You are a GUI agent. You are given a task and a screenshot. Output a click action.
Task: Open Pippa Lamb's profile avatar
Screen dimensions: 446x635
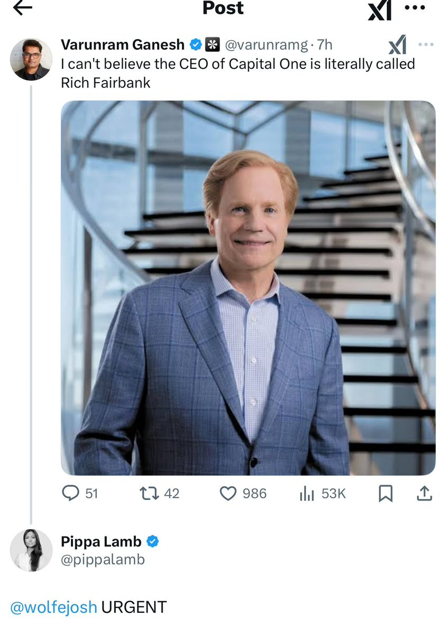click(x=31, y=550)
